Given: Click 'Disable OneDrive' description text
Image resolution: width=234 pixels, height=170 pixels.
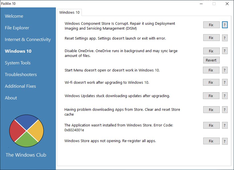Looking at the screenshot, I should 121,53.
